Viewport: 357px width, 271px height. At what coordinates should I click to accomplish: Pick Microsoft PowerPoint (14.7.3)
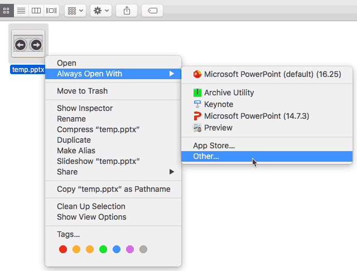256,116
